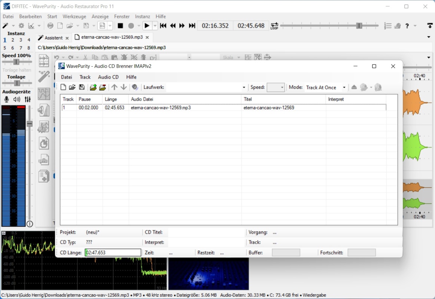Click the burn CD disc icon

[364, 87]
